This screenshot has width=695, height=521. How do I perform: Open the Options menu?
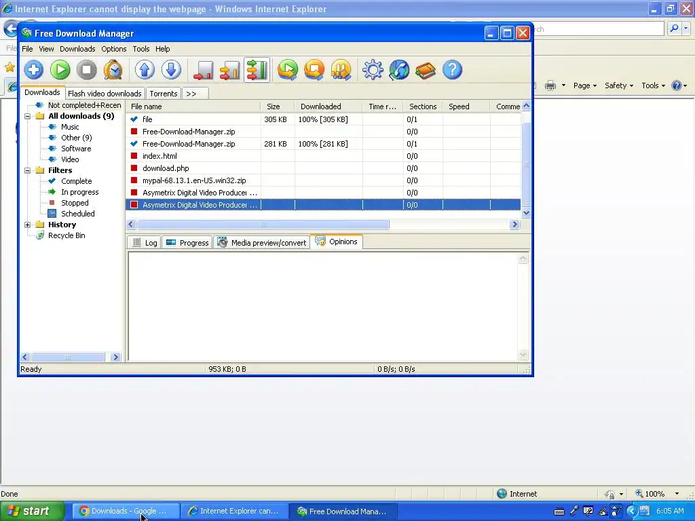click(114, 49)
